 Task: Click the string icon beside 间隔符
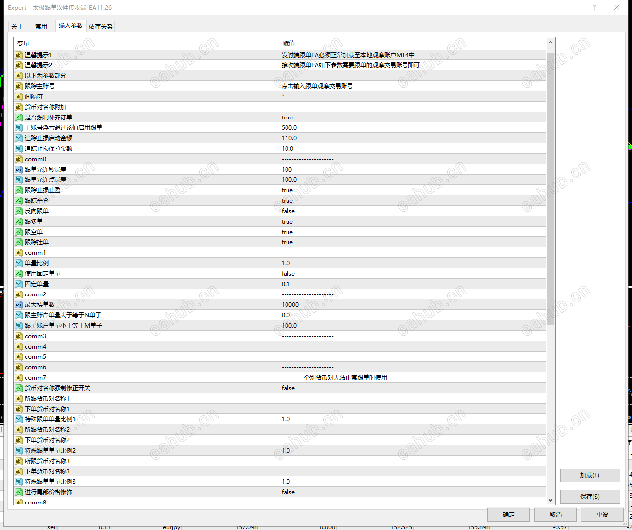(x=19, y=97)
